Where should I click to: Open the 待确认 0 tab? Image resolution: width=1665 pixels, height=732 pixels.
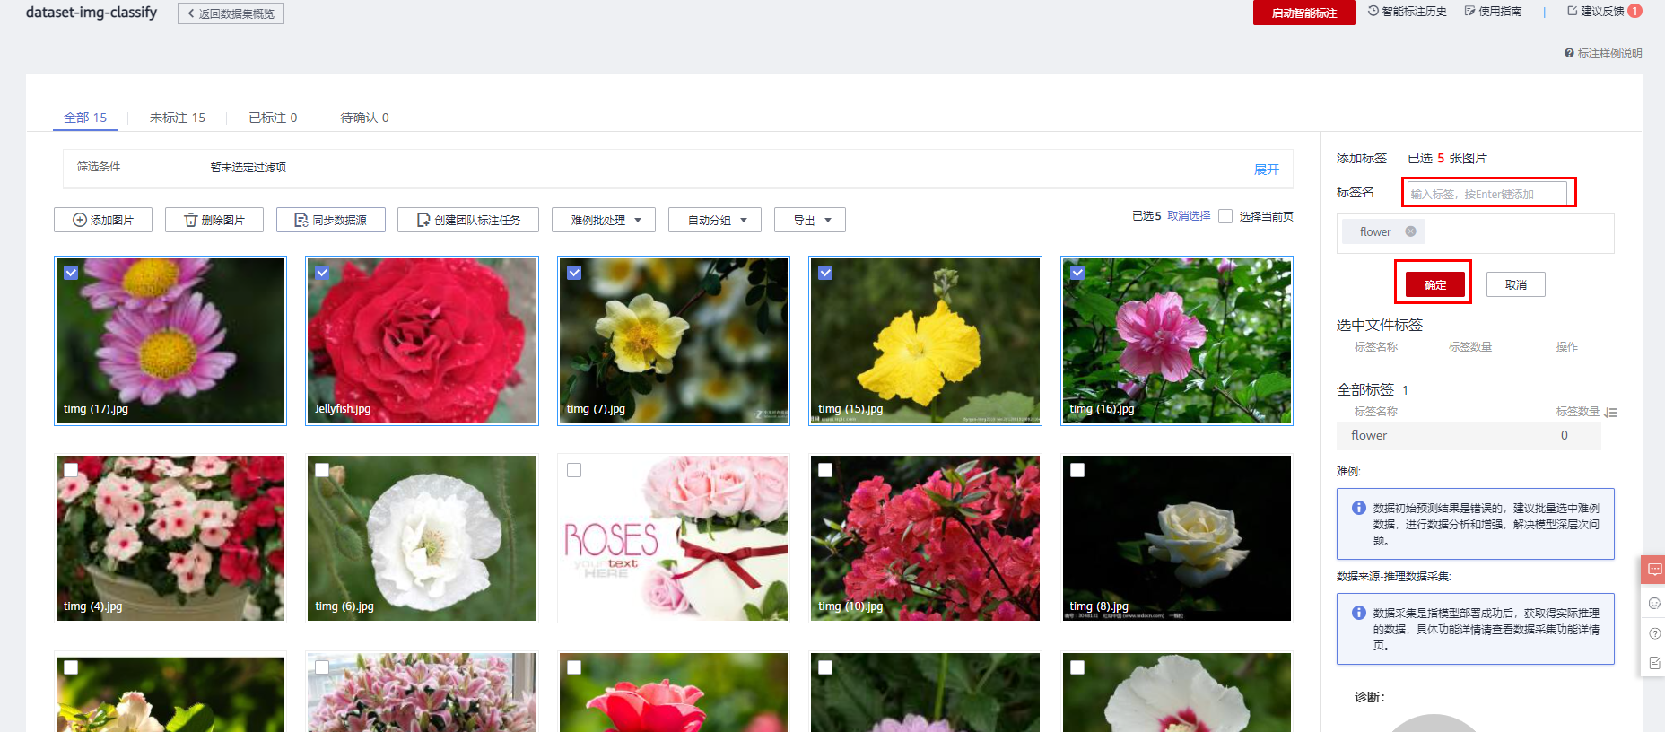(364, 118)
